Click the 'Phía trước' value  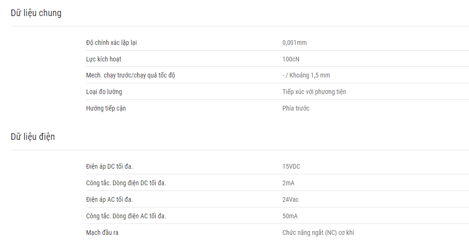pos(296,108)
